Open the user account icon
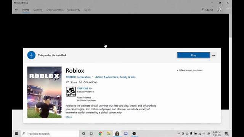244x137 pixels. coord(219,10)
